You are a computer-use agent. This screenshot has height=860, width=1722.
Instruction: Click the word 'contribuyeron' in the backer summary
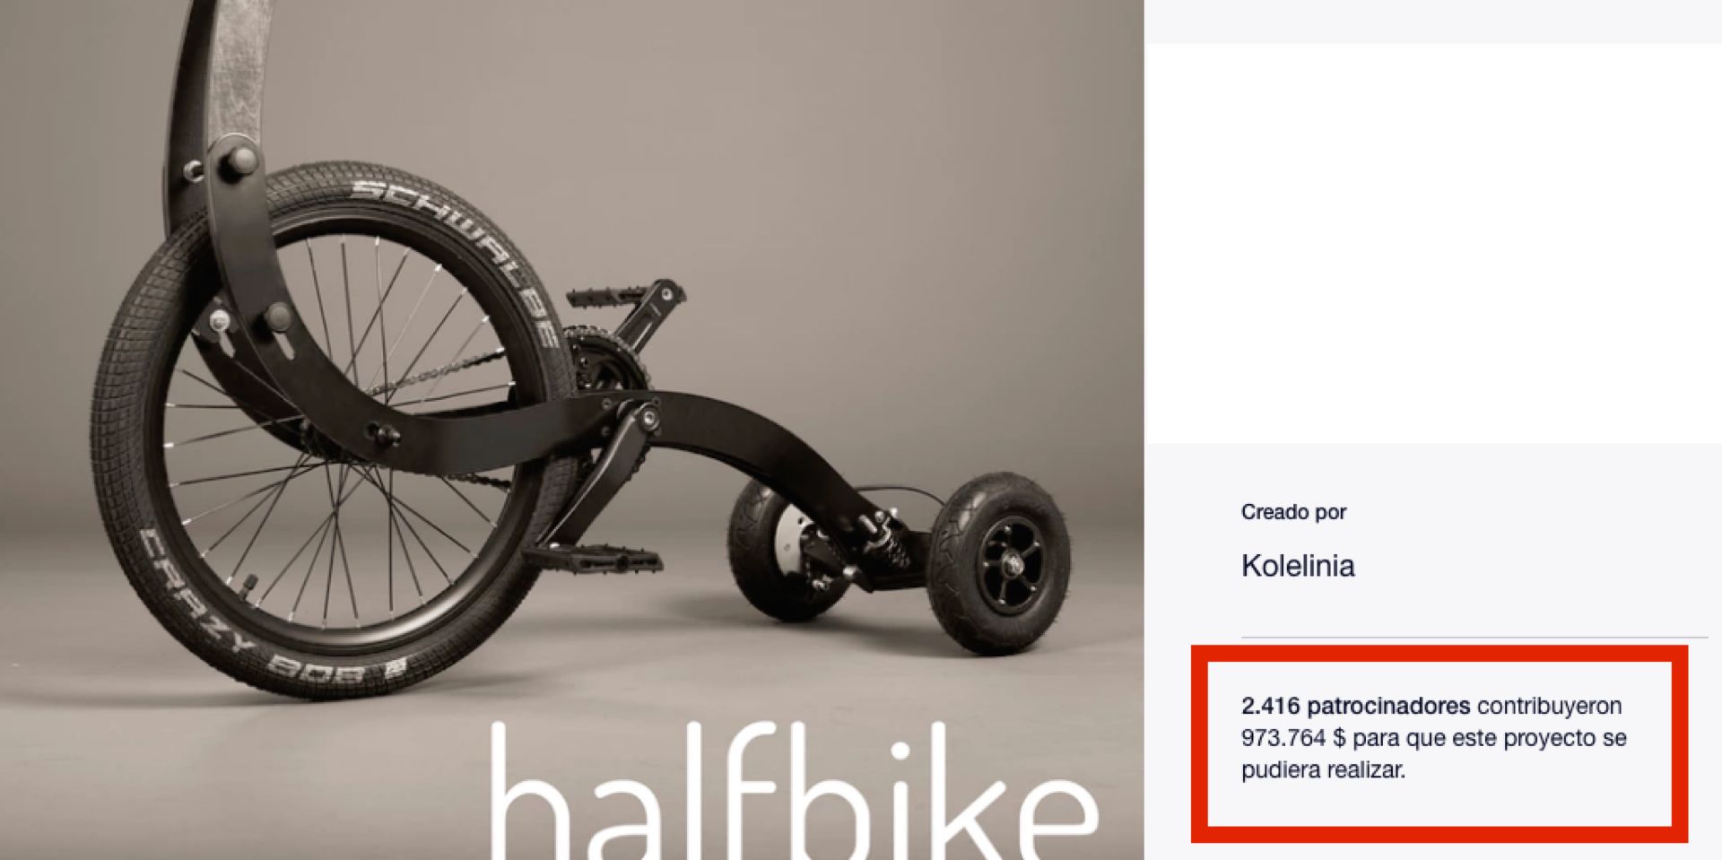coord(1550,706)
